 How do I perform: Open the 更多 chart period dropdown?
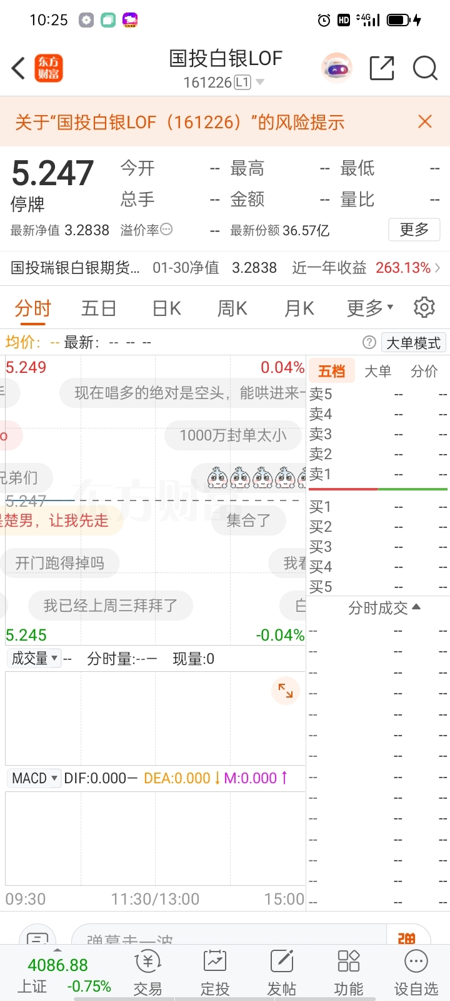pyautogui.click(x=370, y=308)
